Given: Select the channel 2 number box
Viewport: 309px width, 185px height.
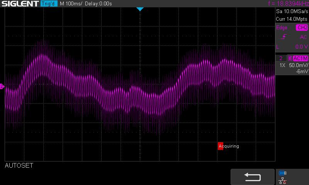Looking at the screenshot, I should [x=281, y=58].
